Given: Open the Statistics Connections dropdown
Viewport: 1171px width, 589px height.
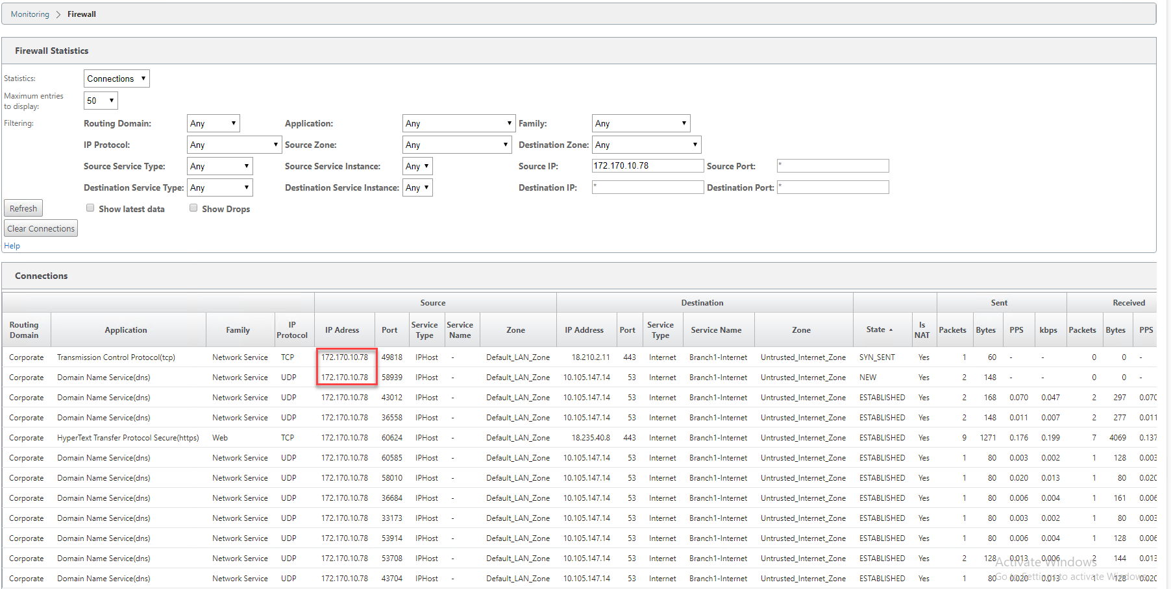Looking at the screenshot, I should point(117,78).
